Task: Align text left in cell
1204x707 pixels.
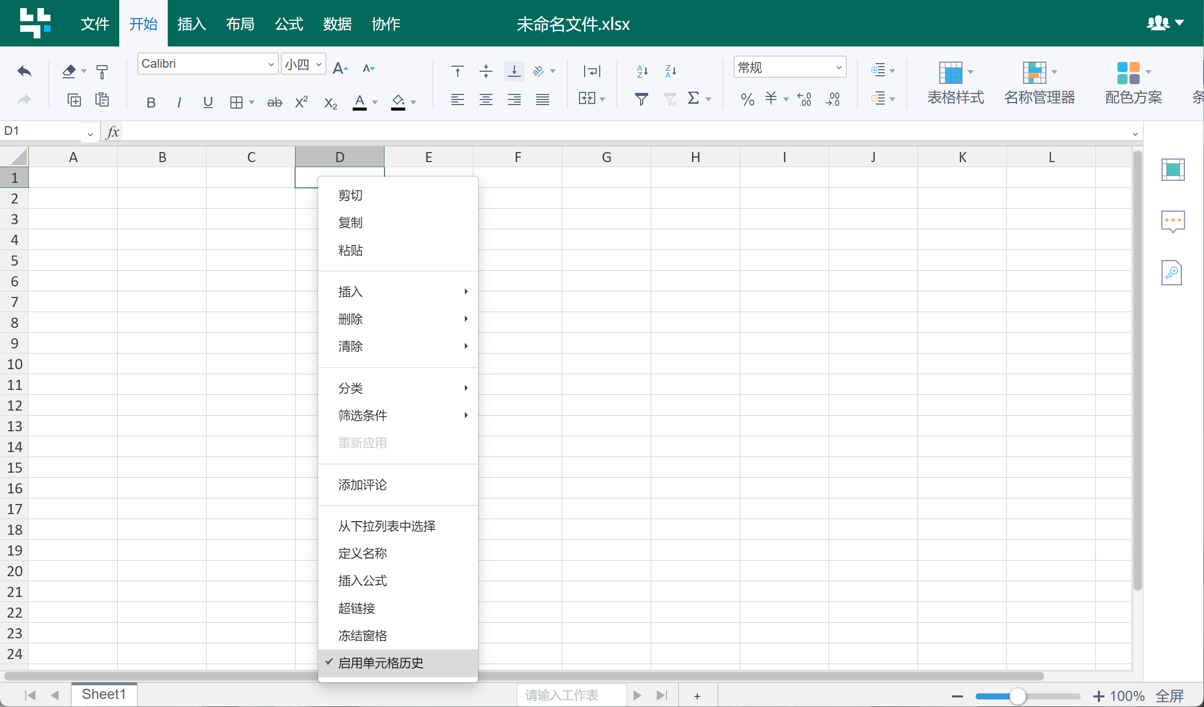Action: click(458, 99)
